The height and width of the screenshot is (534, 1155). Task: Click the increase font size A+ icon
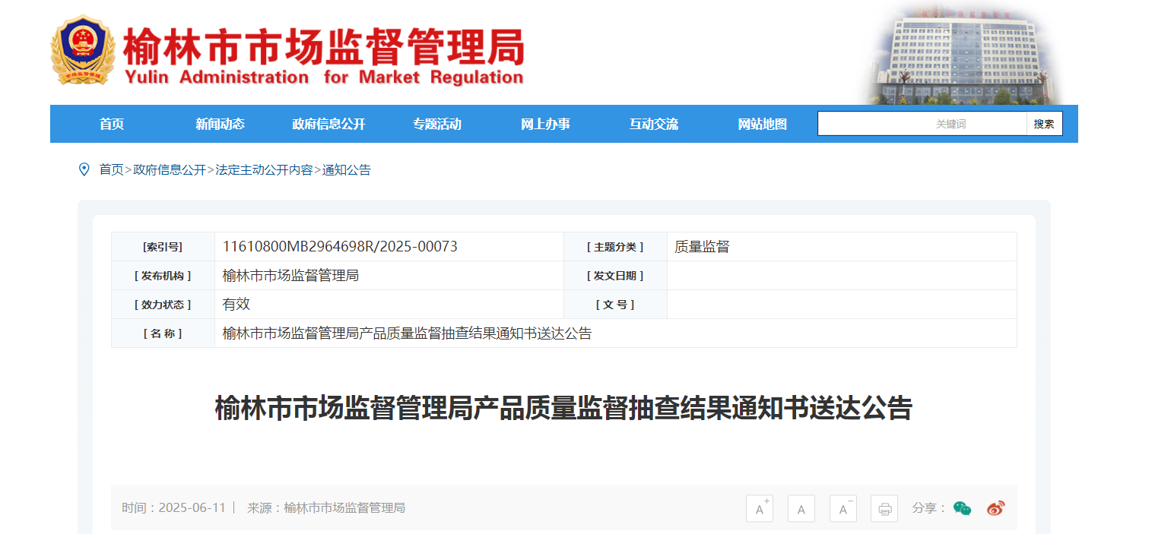click(759, 508)
